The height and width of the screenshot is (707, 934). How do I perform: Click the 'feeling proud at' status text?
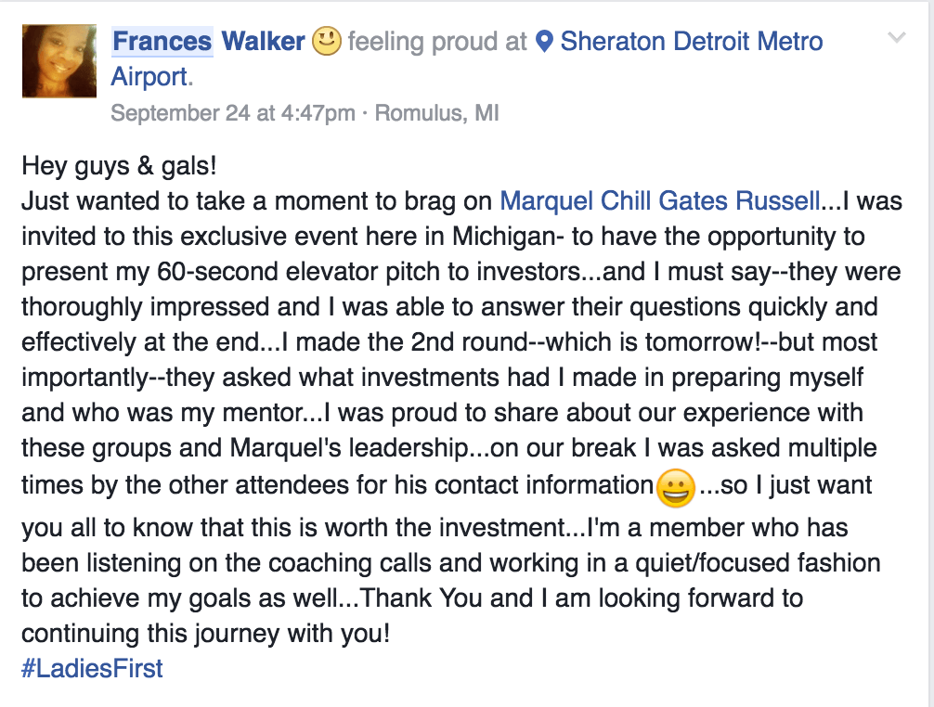(x=437, y=42)
